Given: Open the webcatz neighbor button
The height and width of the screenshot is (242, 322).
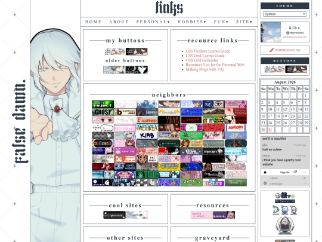Looking at the screenshot, I should 103,143.
